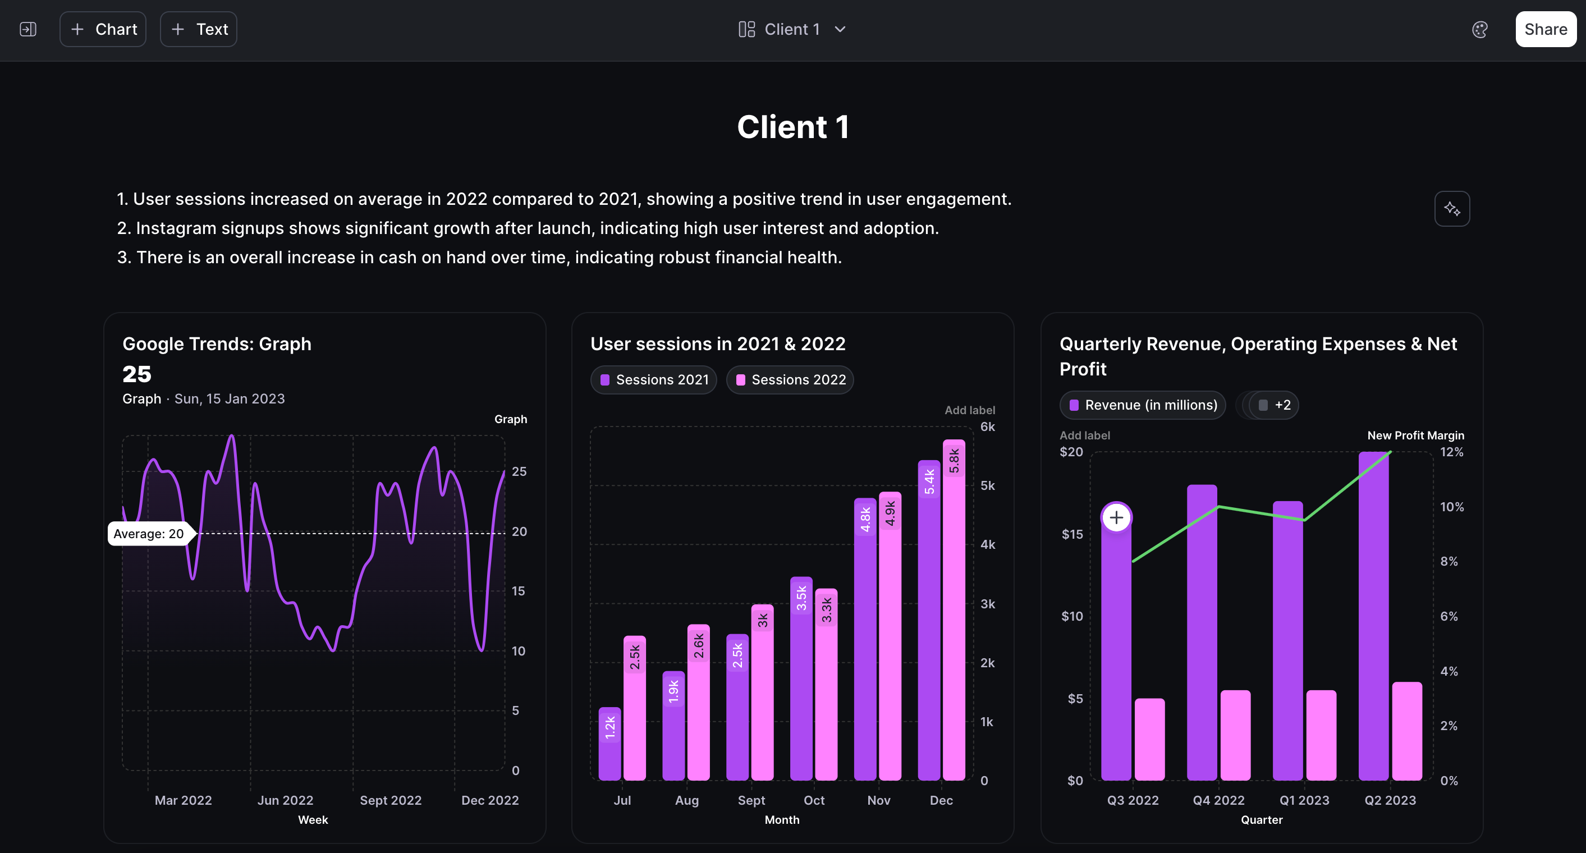Click the Client 1 page heading
Viewport: 1586px width, 853px height.
pos(793,127)
